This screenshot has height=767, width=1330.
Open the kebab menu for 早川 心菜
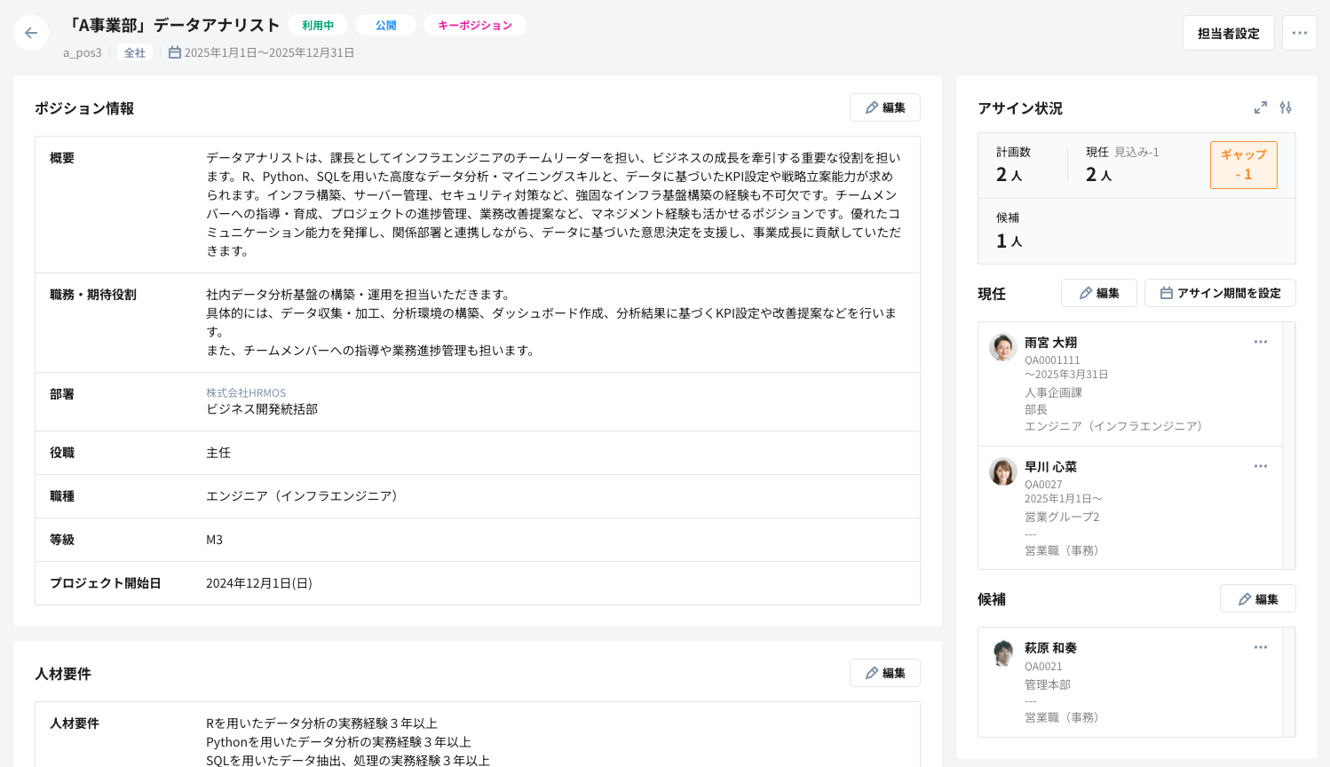pos(1261,465)
